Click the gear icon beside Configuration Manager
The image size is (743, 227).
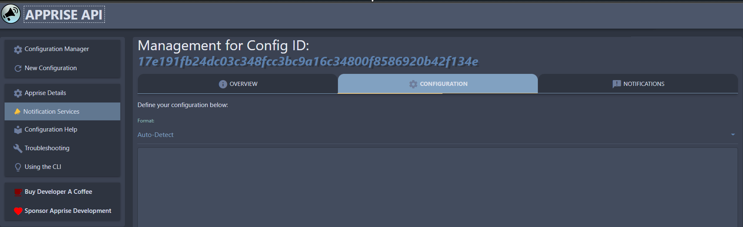[18, 49]
